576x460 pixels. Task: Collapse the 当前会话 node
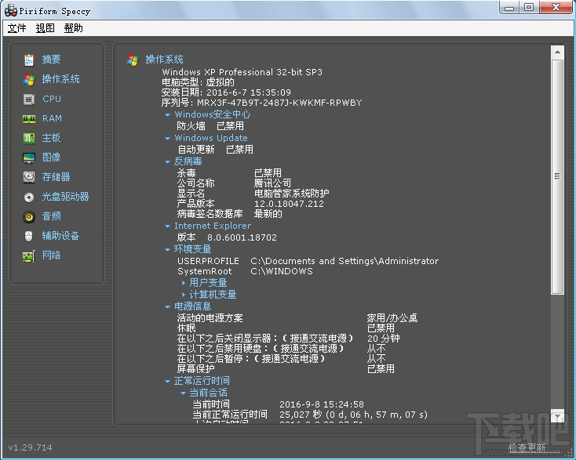tap(183, 393)
